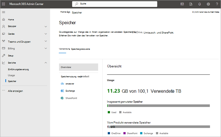Click the green Used legend swatch
Image resolution: width=221 pixels, height=137 pixels.
(x=109, y=112)
